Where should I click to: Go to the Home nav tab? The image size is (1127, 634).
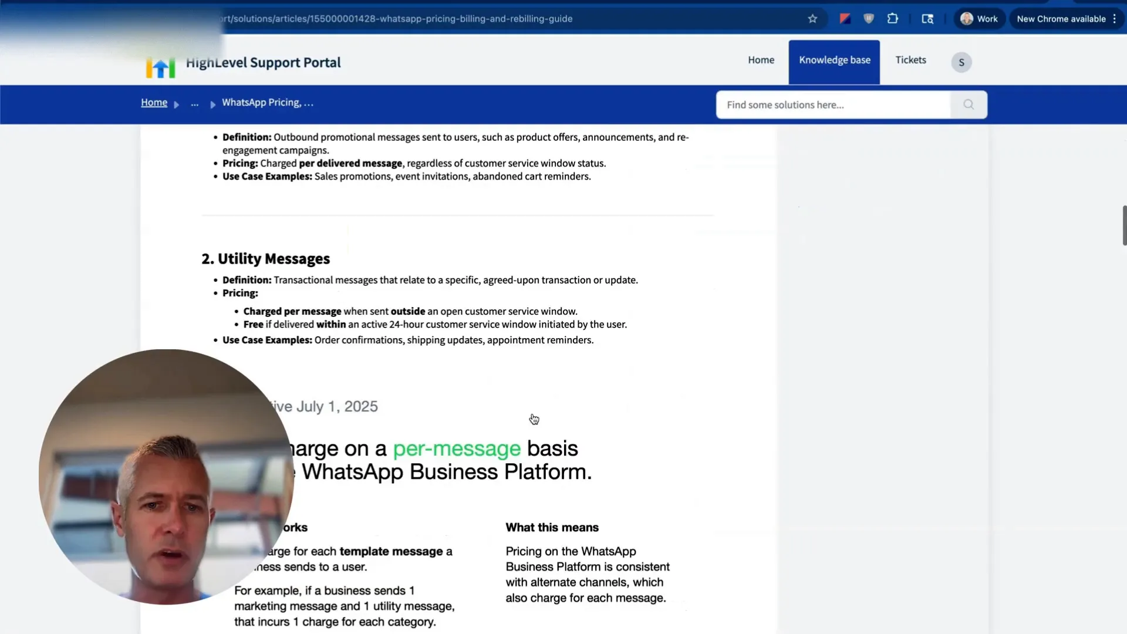pyautogui.click(x=761, y=60)
